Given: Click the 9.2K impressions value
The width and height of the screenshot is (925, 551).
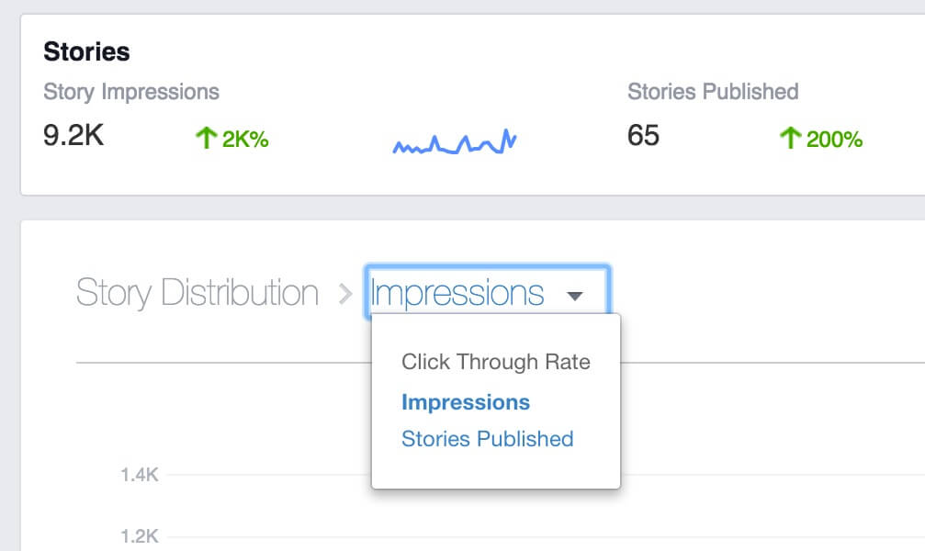Looking at the screenshot, I should pos(73,136).
